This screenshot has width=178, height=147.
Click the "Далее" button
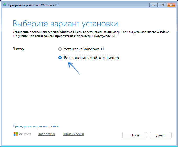[161, 135]
